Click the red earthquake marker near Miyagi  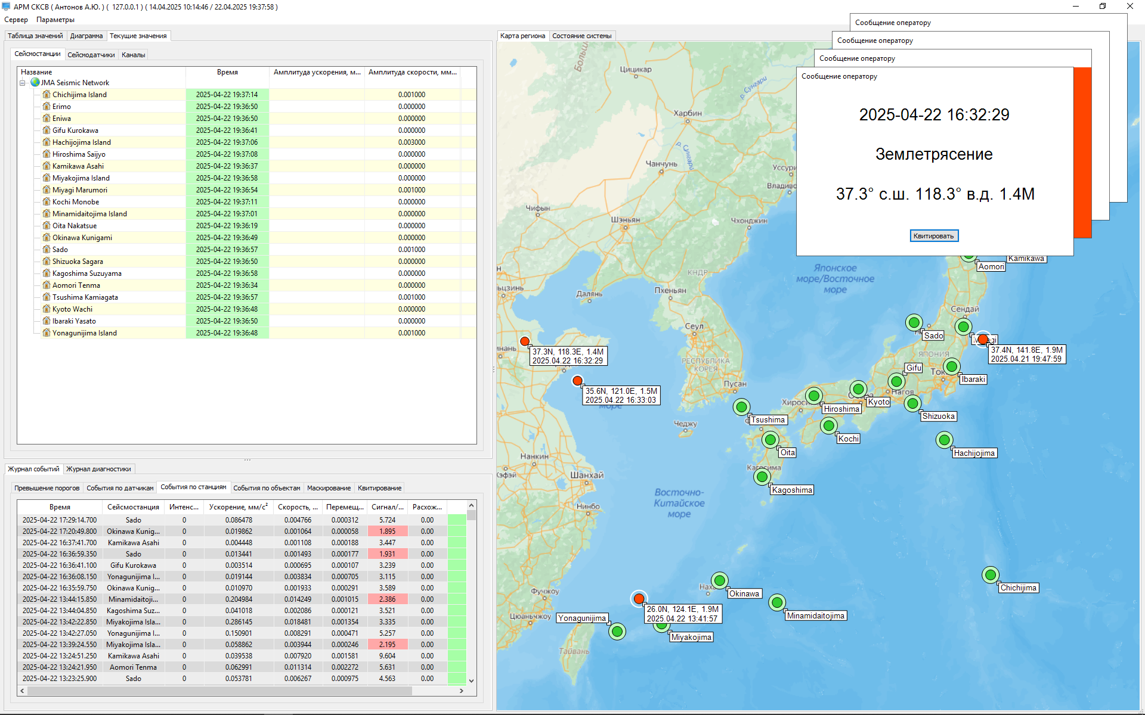click(x=983, y=339)
